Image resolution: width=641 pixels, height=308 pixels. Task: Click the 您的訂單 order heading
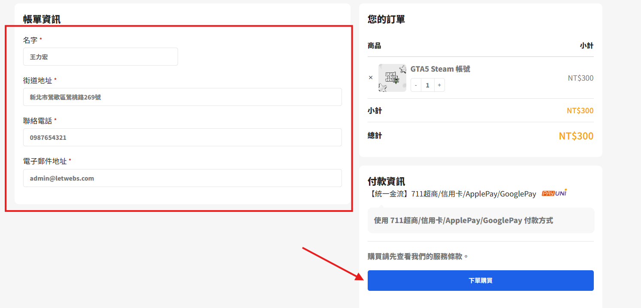[x=386, y=19]
